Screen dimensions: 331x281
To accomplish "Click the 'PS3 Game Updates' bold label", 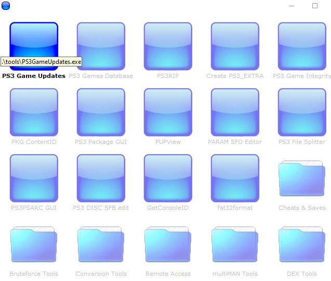I will [x=34, y=76].
